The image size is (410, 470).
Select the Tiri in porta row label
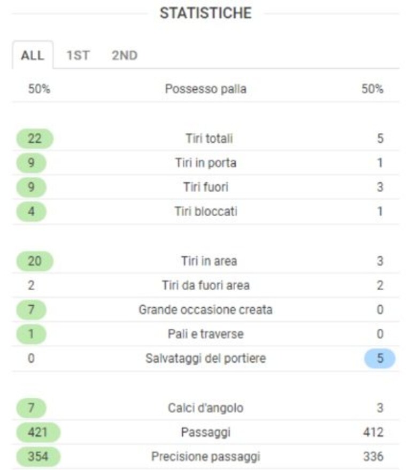coord(206,163)
